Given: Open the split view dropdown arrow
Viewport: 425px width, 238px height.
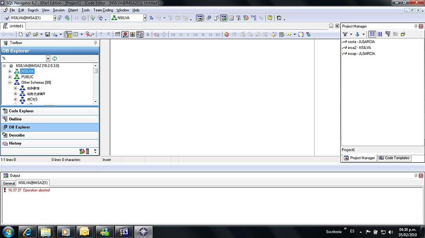Looking at the screenshot, I should 81,34.
